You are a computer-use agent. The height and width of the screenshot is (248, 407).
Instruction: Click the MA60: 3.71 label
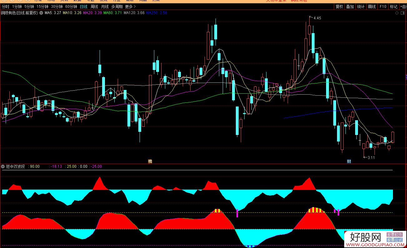tap(113, 13)
